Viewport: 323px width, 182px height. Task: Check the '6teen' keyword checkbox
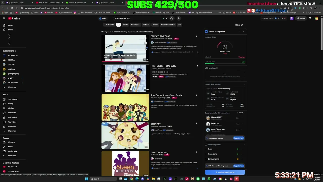[206, 149]
